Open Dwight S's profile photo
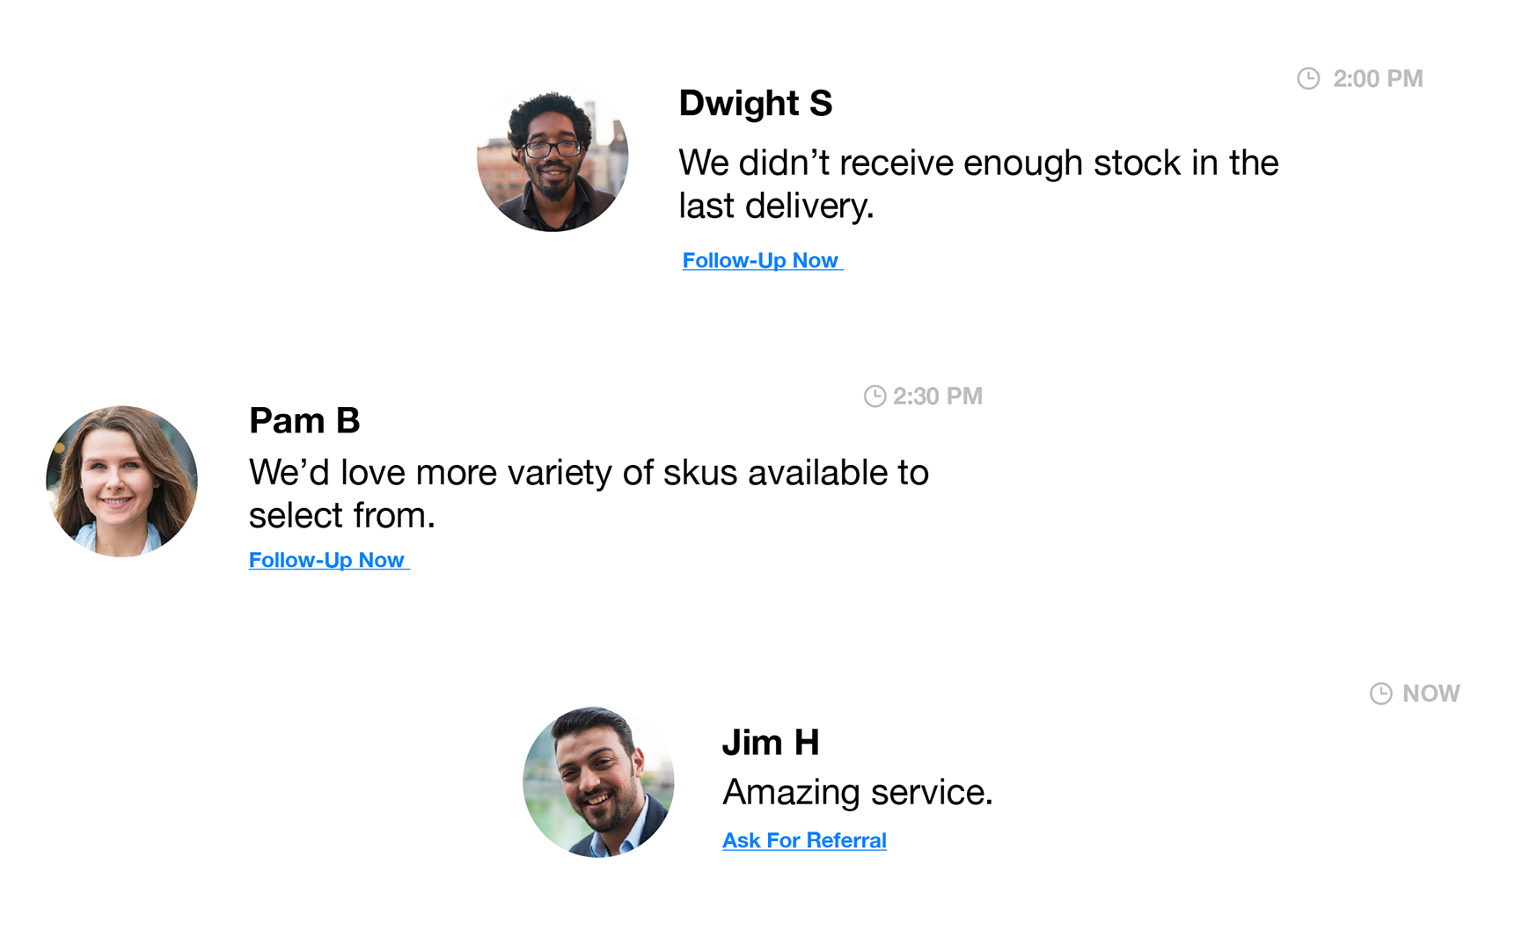Screen dimensions: 1515x937 (x=553, y=157)
